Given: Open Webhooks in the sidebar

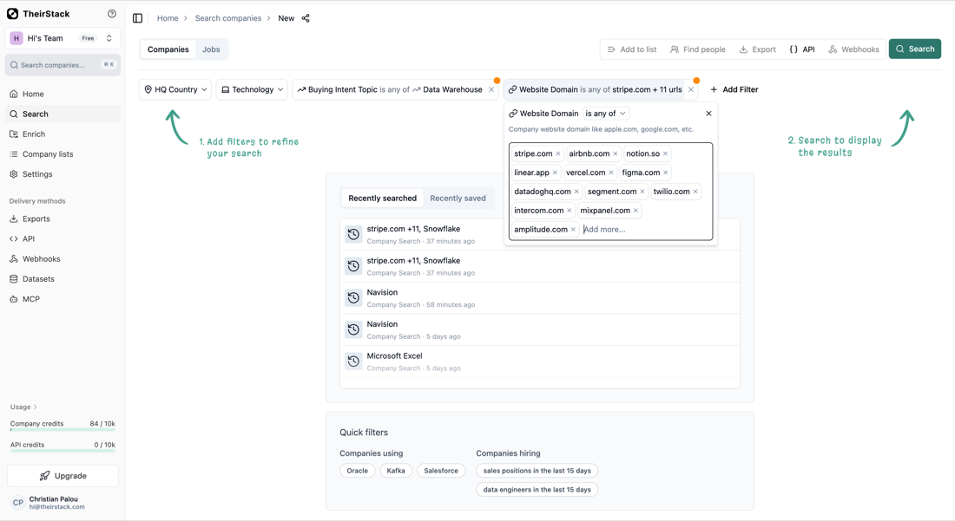Looking at the screenshot, I should [x=63, y=259].
